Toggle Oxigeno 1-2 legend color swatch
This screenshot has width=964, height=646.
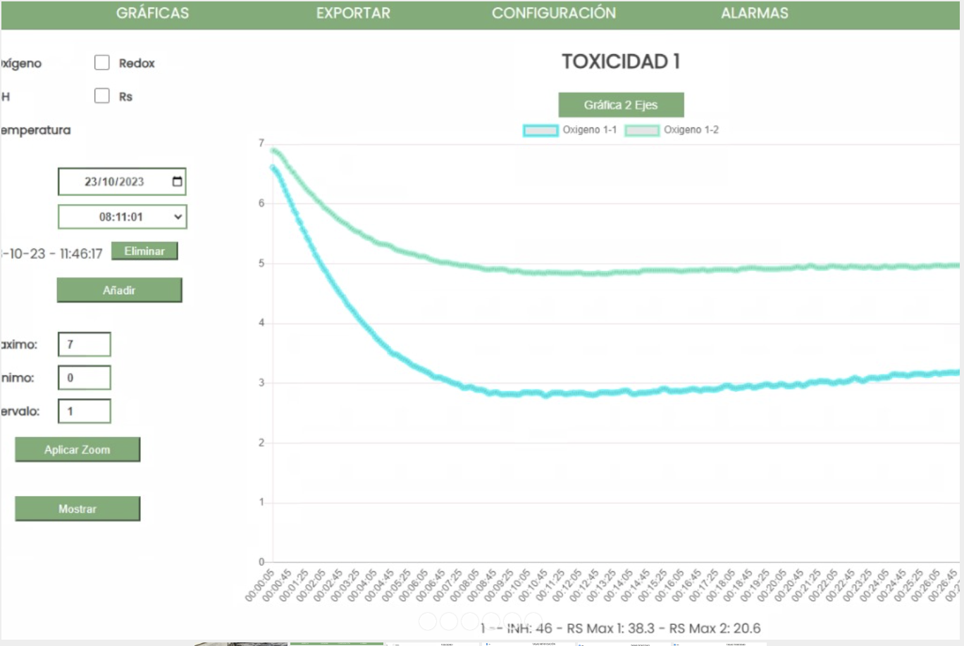642,130
